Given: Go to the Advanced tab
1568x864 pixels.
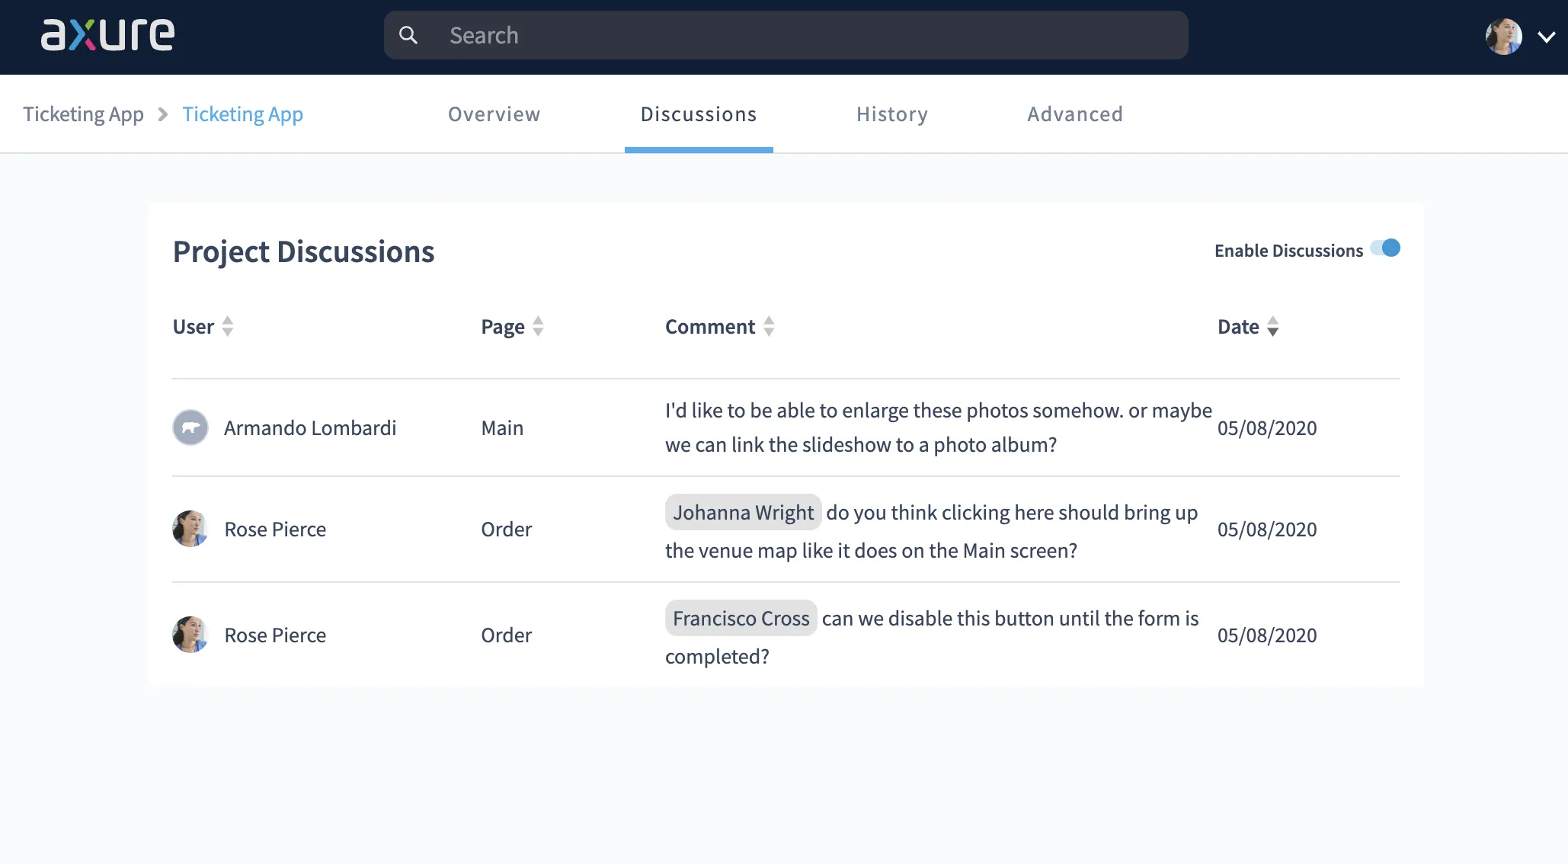Looking at the screenshot, I should (1074, 114).
